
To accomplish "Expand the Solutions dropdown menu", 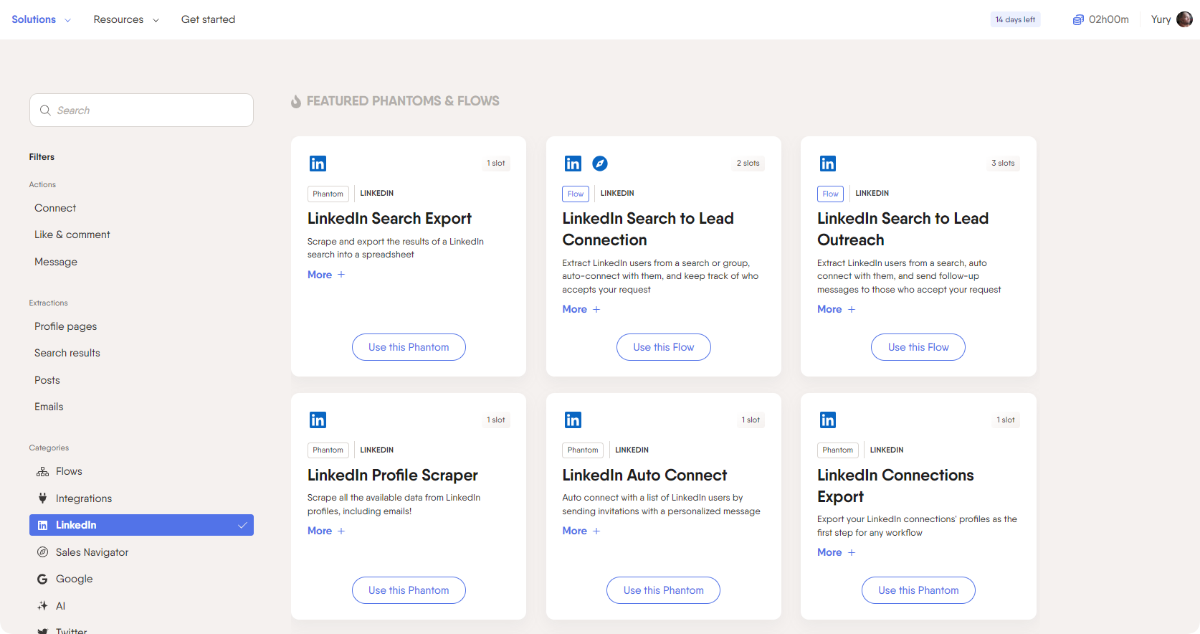I will point(41,19).
